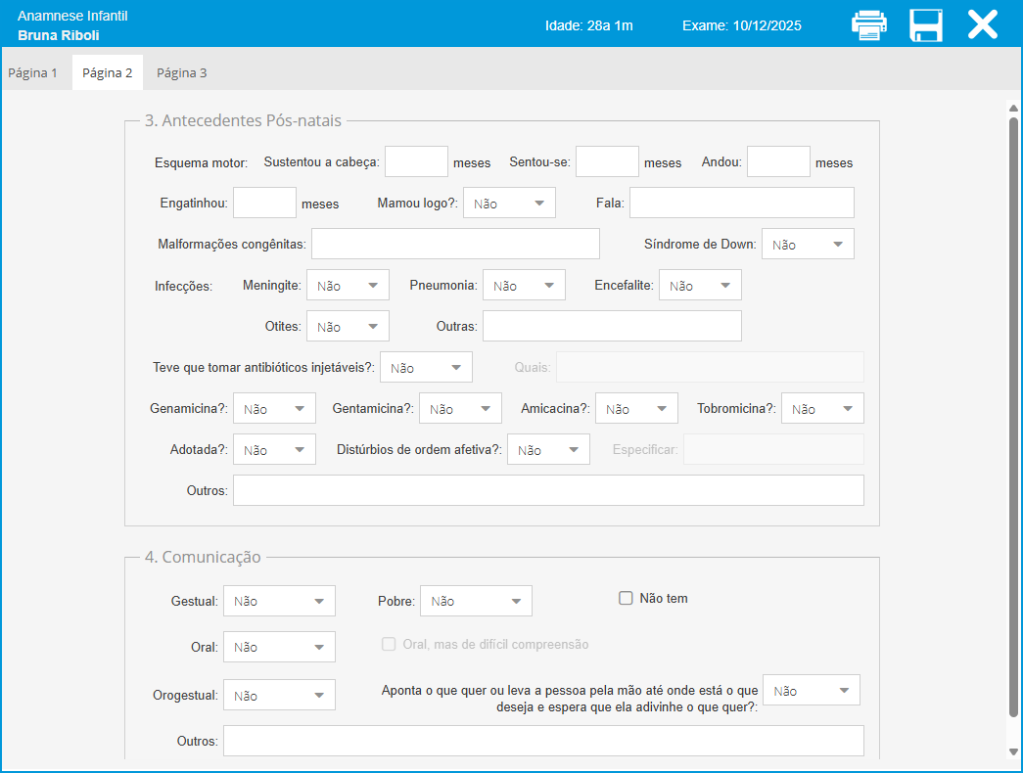
Task: Open the Orogestual dropdown
Action: click(279, 695)
